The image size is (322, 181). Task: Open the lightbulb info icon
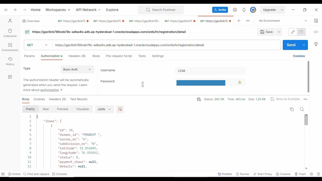point(316,44)
